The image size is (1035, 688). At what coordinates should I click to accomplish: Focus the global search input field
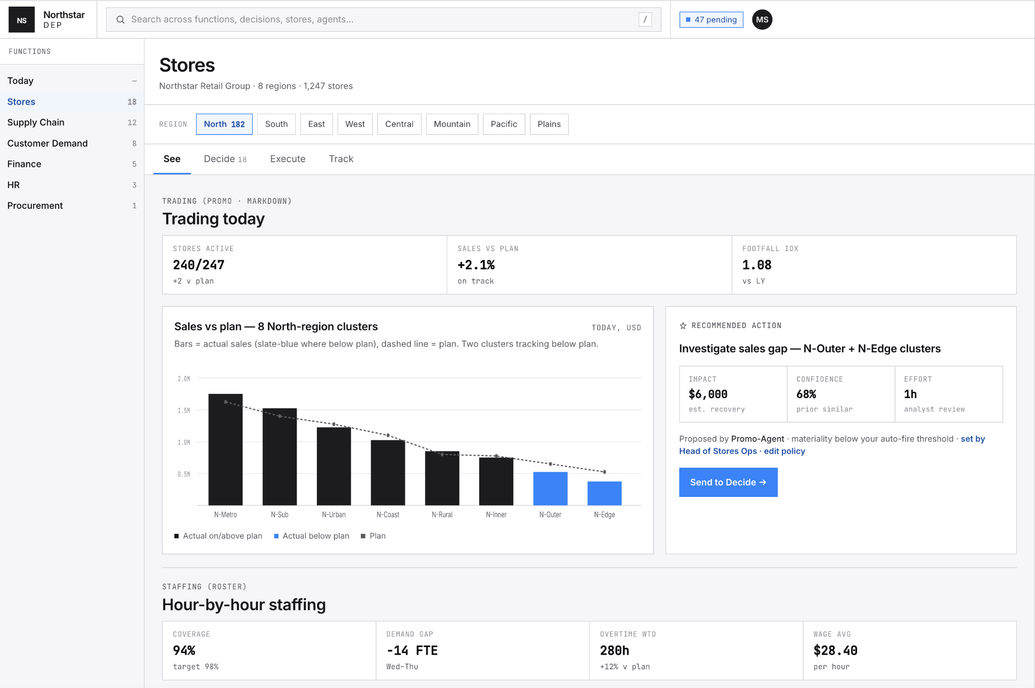(384, 20)
